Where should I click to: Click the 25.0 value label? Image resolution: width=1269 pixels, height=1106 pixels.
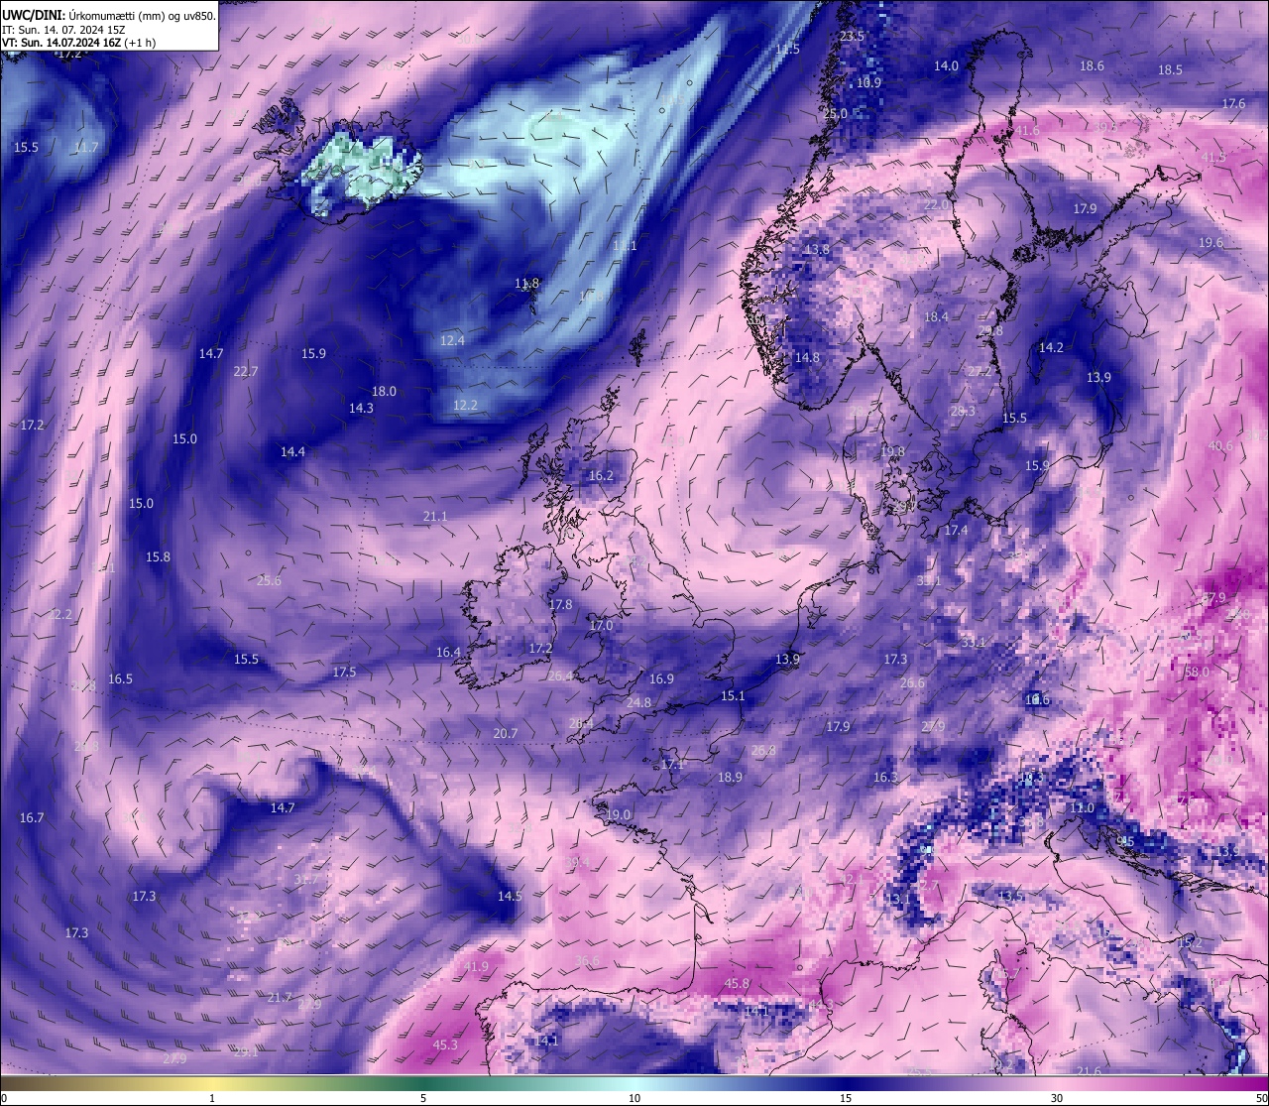tap(836, 114)
